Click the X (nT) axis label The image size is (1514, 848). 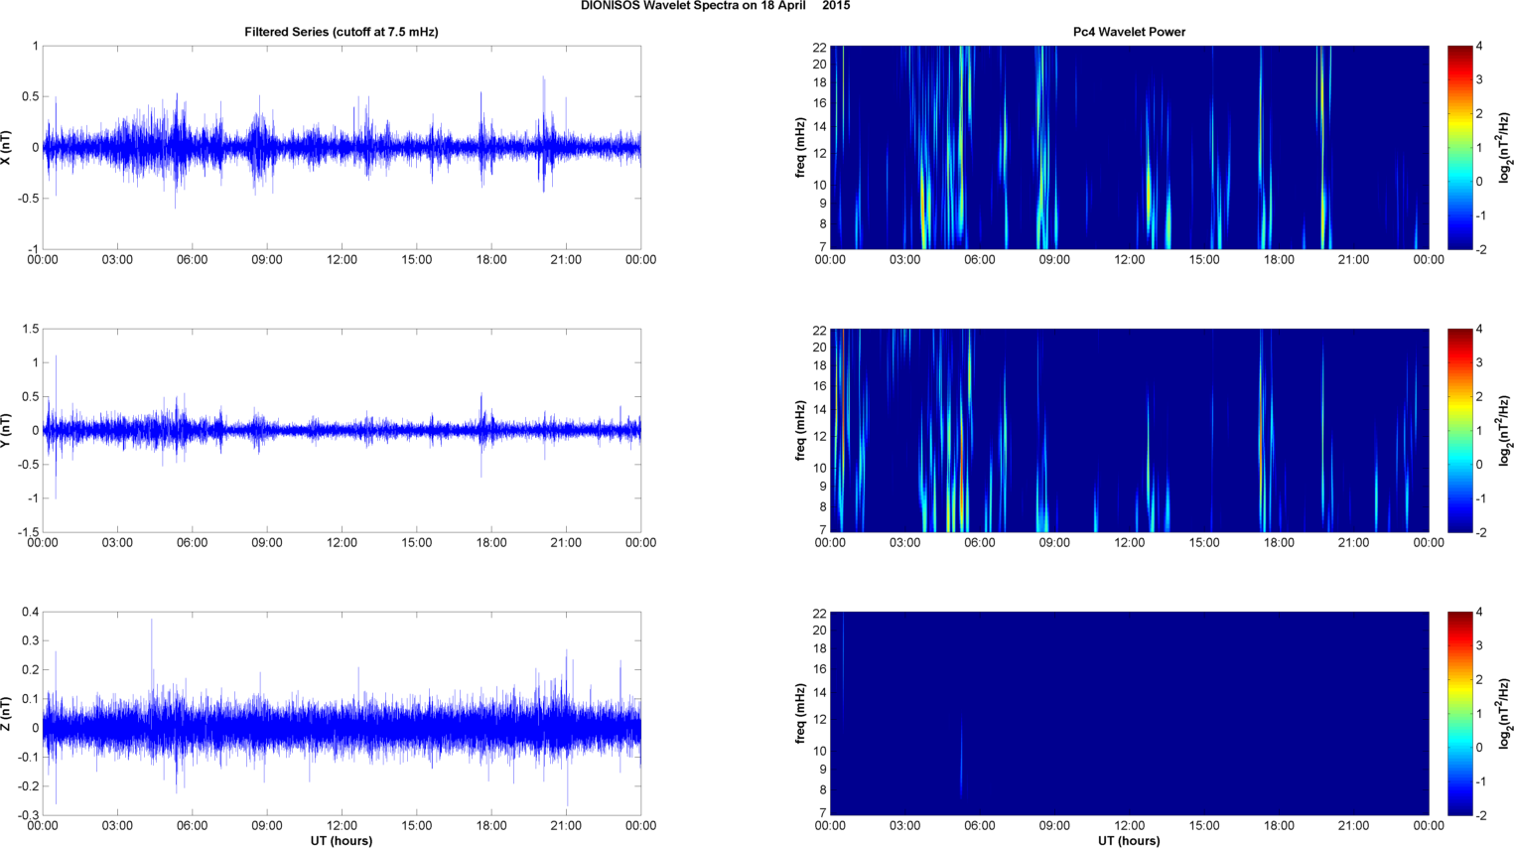pyautogui.click(x=7, y=147)
